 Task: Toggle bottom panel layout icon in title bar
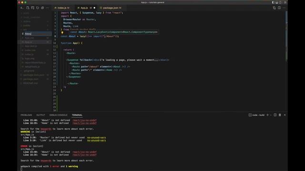point(276,2)
